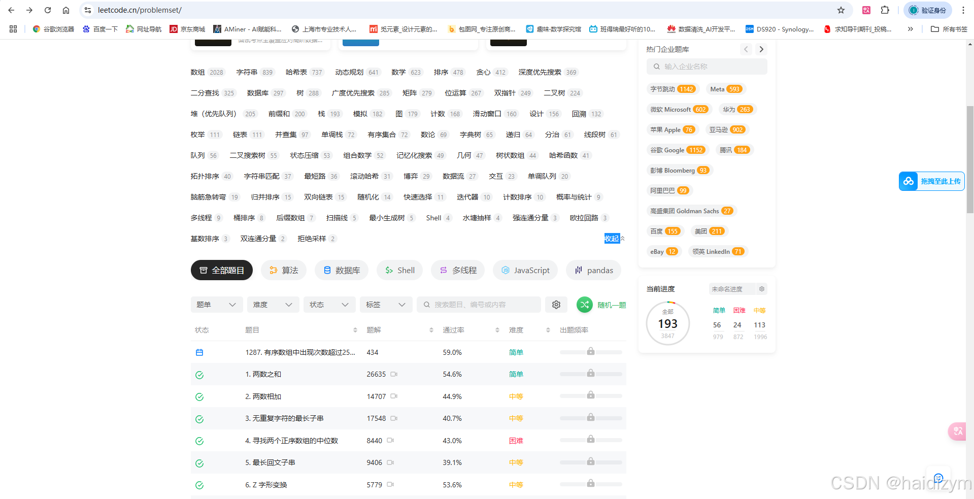Click the green random shuffle icon
The image size is (974, 499).
click(x=585, y=305)
